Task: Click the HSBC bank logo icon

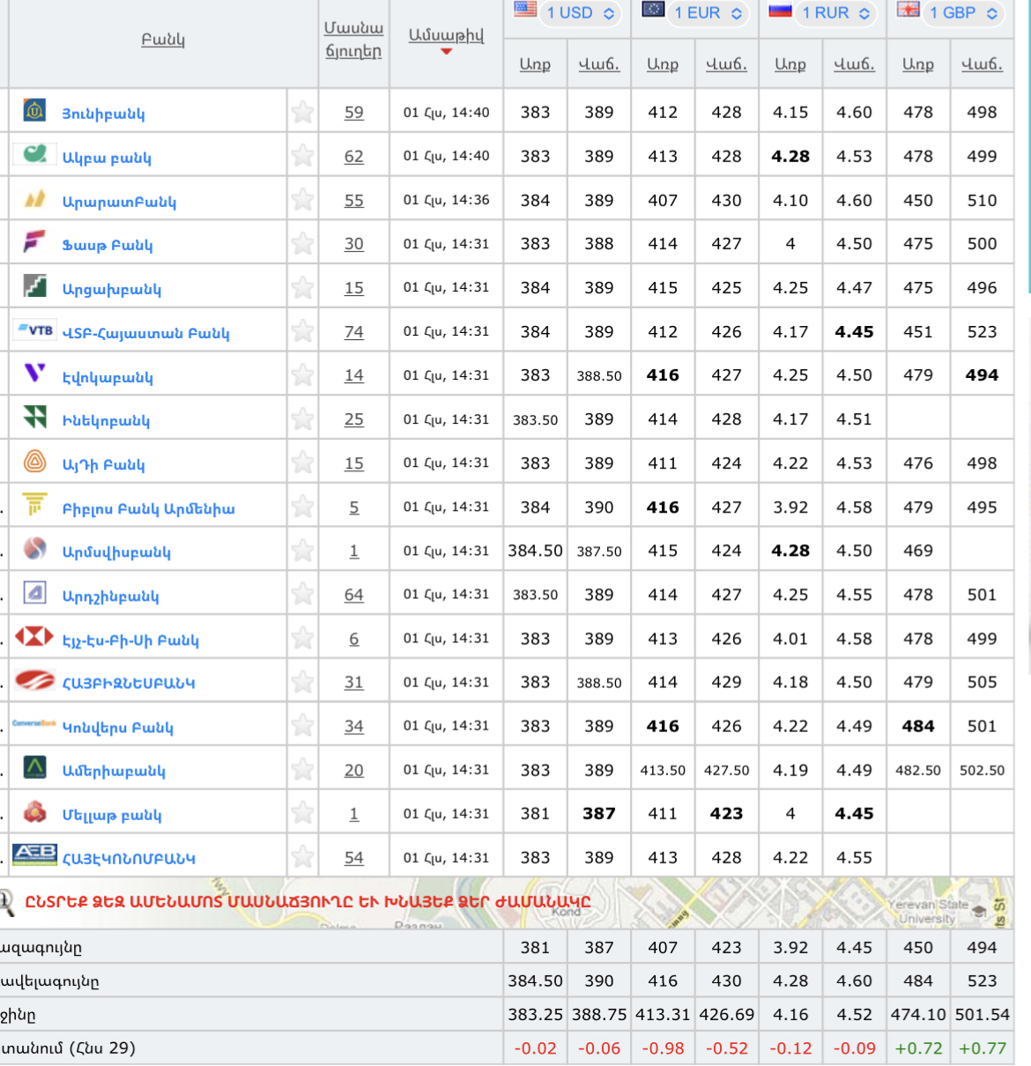Action: point(34,636)
